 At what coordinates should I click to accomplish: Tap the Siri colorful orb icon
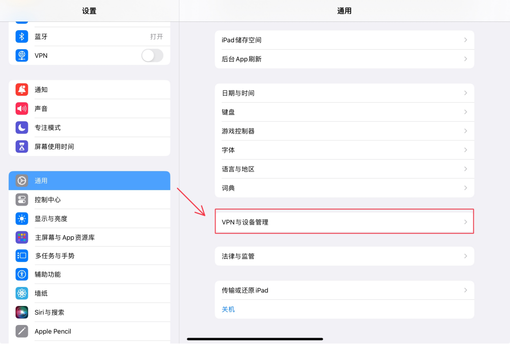click(x=22, y=312)
